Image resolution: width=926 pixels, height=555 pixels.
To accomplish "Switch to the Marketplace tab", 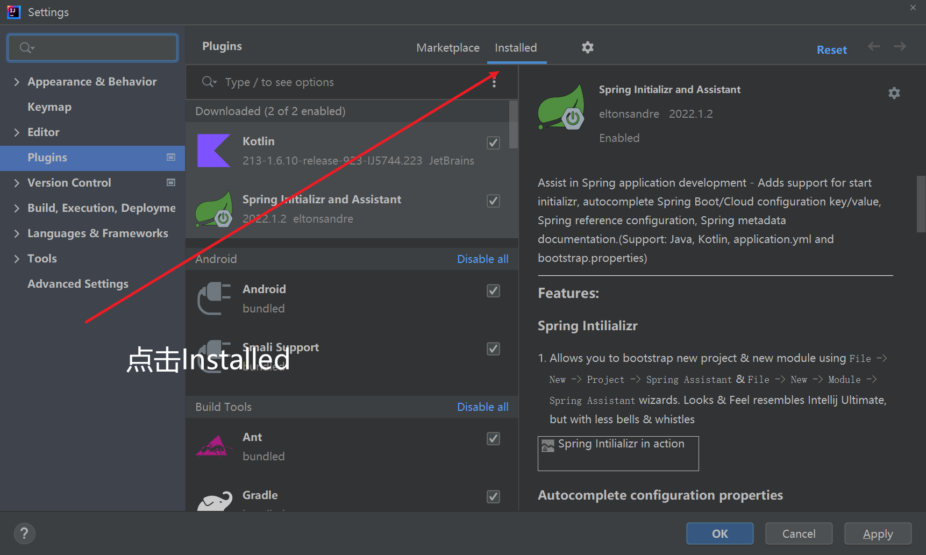I will pyautogui.click(x=448, y=47).
